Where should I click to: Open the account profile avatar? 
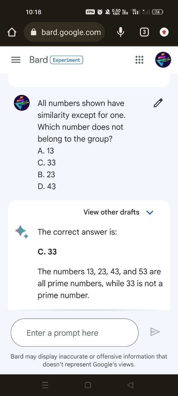pos(163,60)
